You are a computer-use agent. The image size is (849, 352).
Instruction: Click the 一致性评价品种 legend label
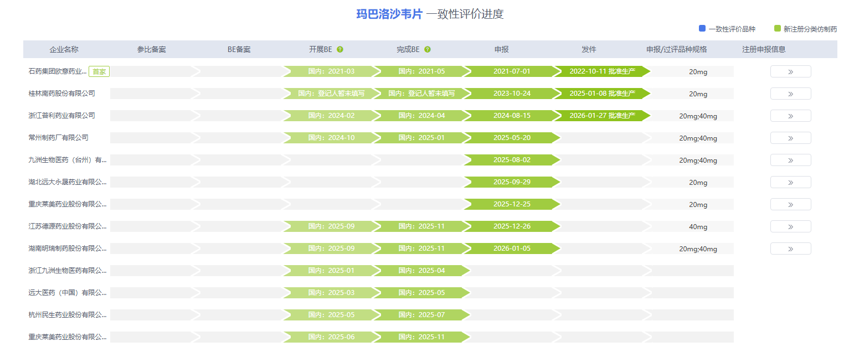pos(732,29)
